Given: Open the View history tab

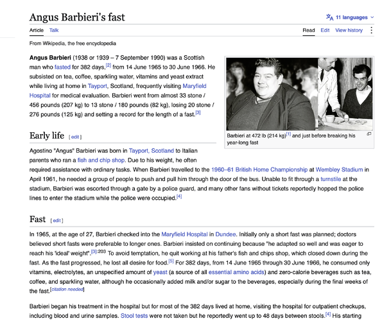Looking at the screenshot, I should coord(349,30).
